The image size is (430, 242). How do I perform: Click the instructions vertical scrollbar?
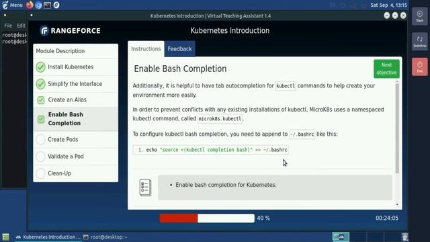[x=397, y=128]
